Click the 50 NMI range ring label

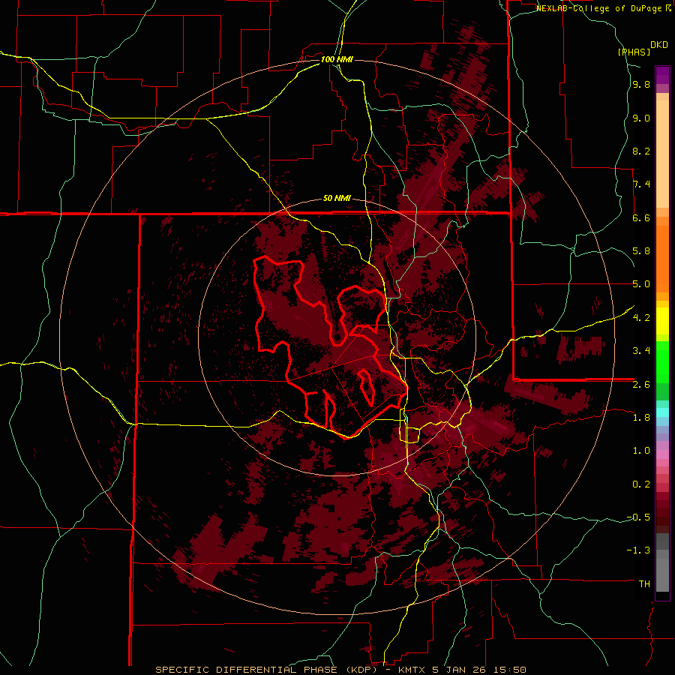[x=337, y=199]
